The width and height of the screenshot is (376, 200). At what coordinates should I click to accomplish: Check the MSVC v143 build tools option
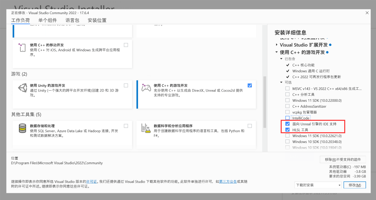pyautogui.click(x=287, y=88)
